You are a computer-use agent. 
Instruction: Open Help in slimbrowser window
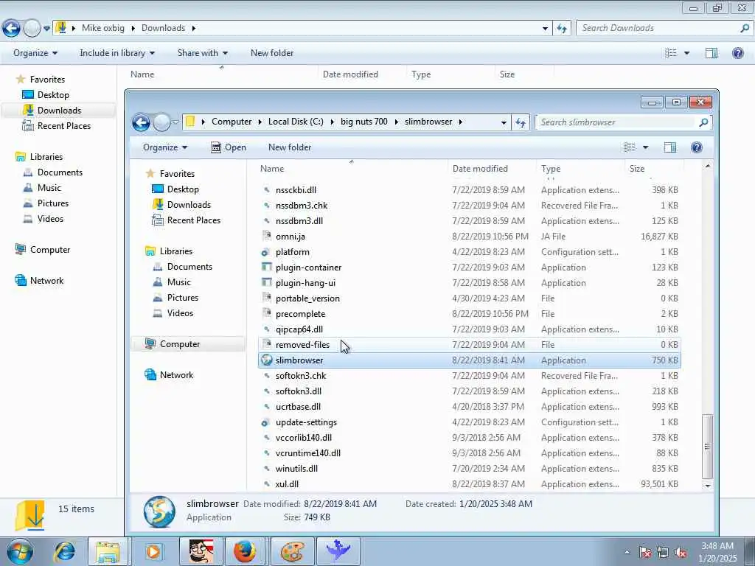pos(696,147)
